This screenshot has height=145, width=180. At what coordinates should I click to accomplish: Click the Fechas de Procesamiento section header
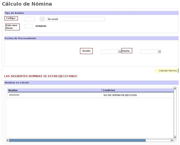[91, 38]
